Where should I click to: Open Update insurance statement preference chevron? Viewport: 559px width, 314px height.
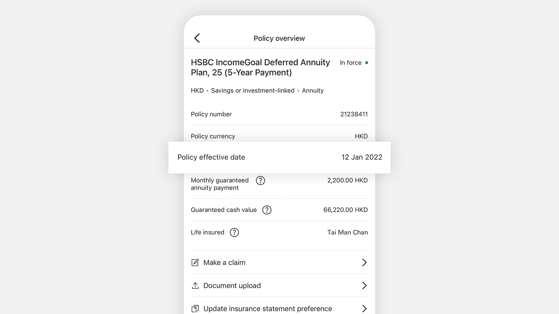coord(364,308)
